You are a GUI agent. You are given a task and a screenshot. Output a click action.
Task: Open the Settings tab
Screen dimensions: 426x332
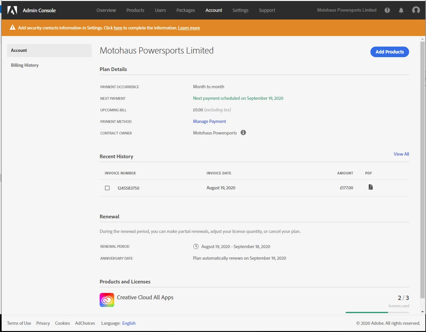click(x=240, y=10)
